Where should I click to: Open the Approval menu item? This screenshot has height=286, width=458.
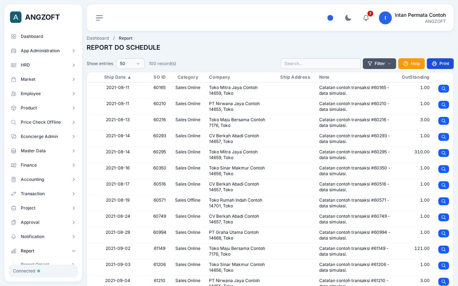point(43,222)
